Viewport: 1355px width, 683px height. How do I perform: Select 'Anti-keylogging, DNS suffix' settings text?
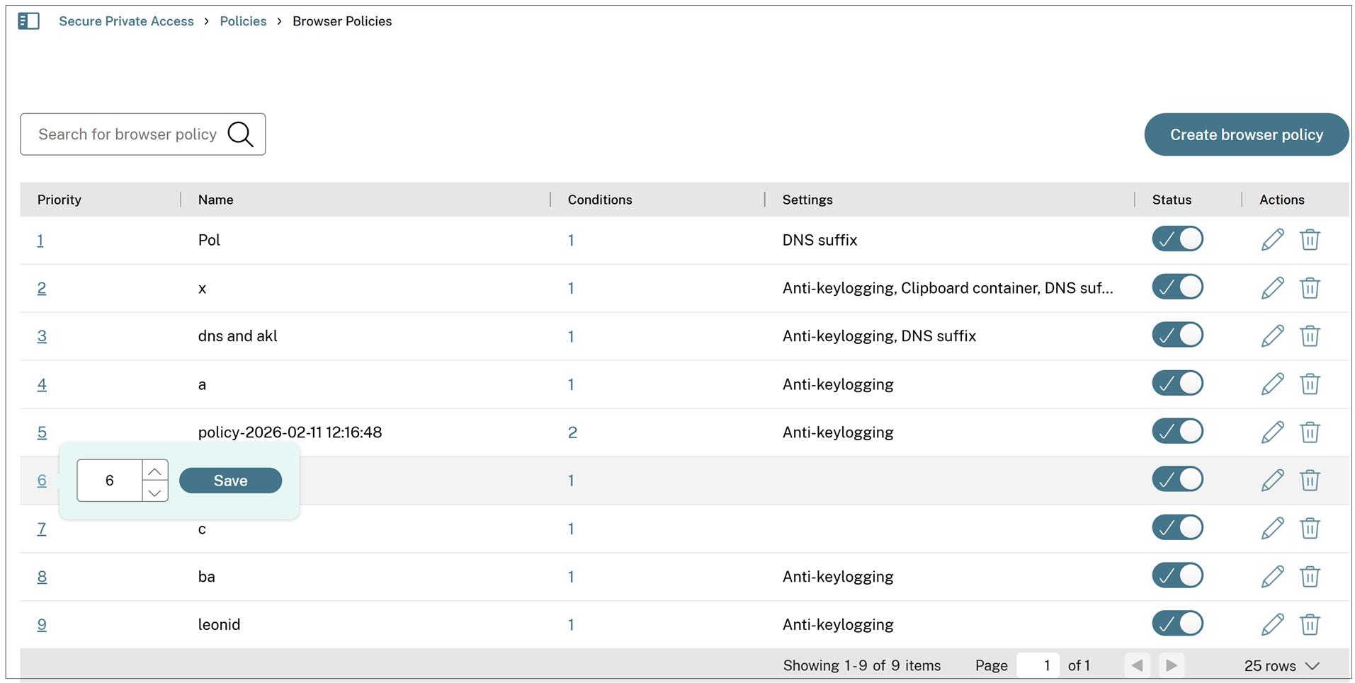[x=879, y=336]
